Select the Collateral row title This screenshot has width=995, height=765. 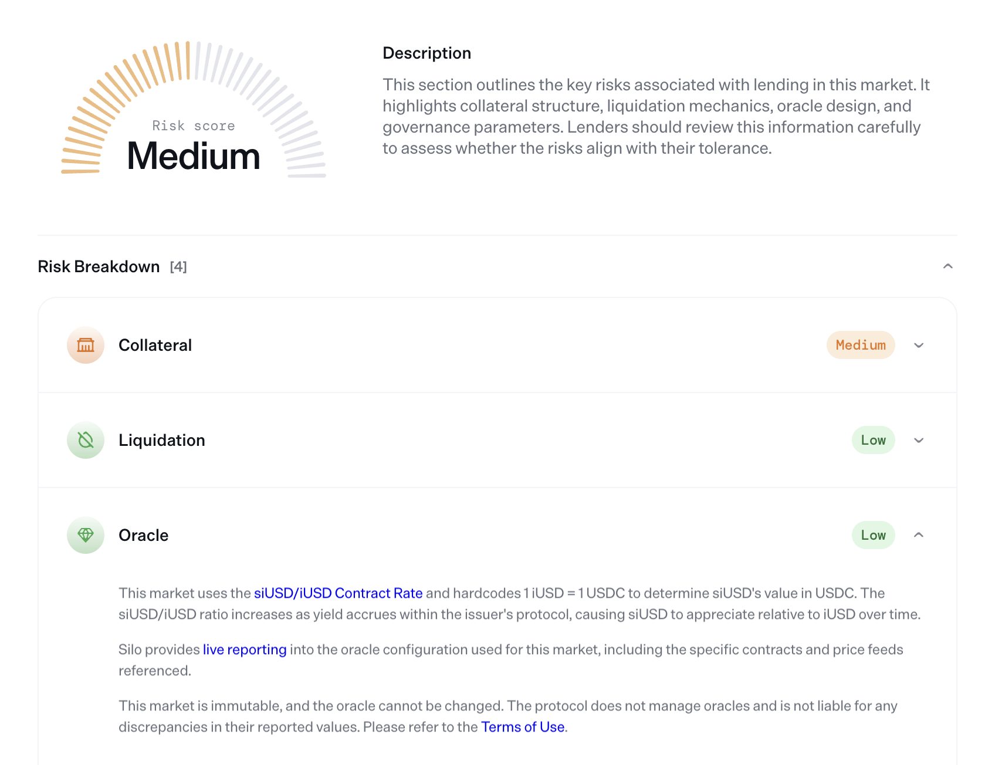coord(155,345)
